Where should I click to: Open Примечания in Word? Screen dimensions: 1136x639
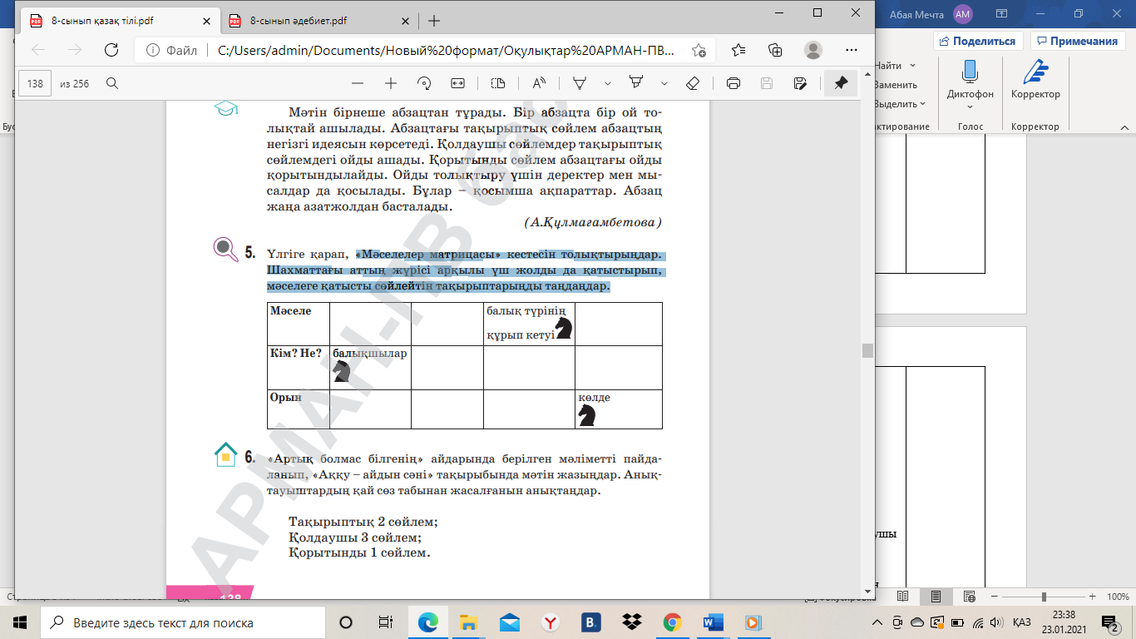pos(1077,41)
